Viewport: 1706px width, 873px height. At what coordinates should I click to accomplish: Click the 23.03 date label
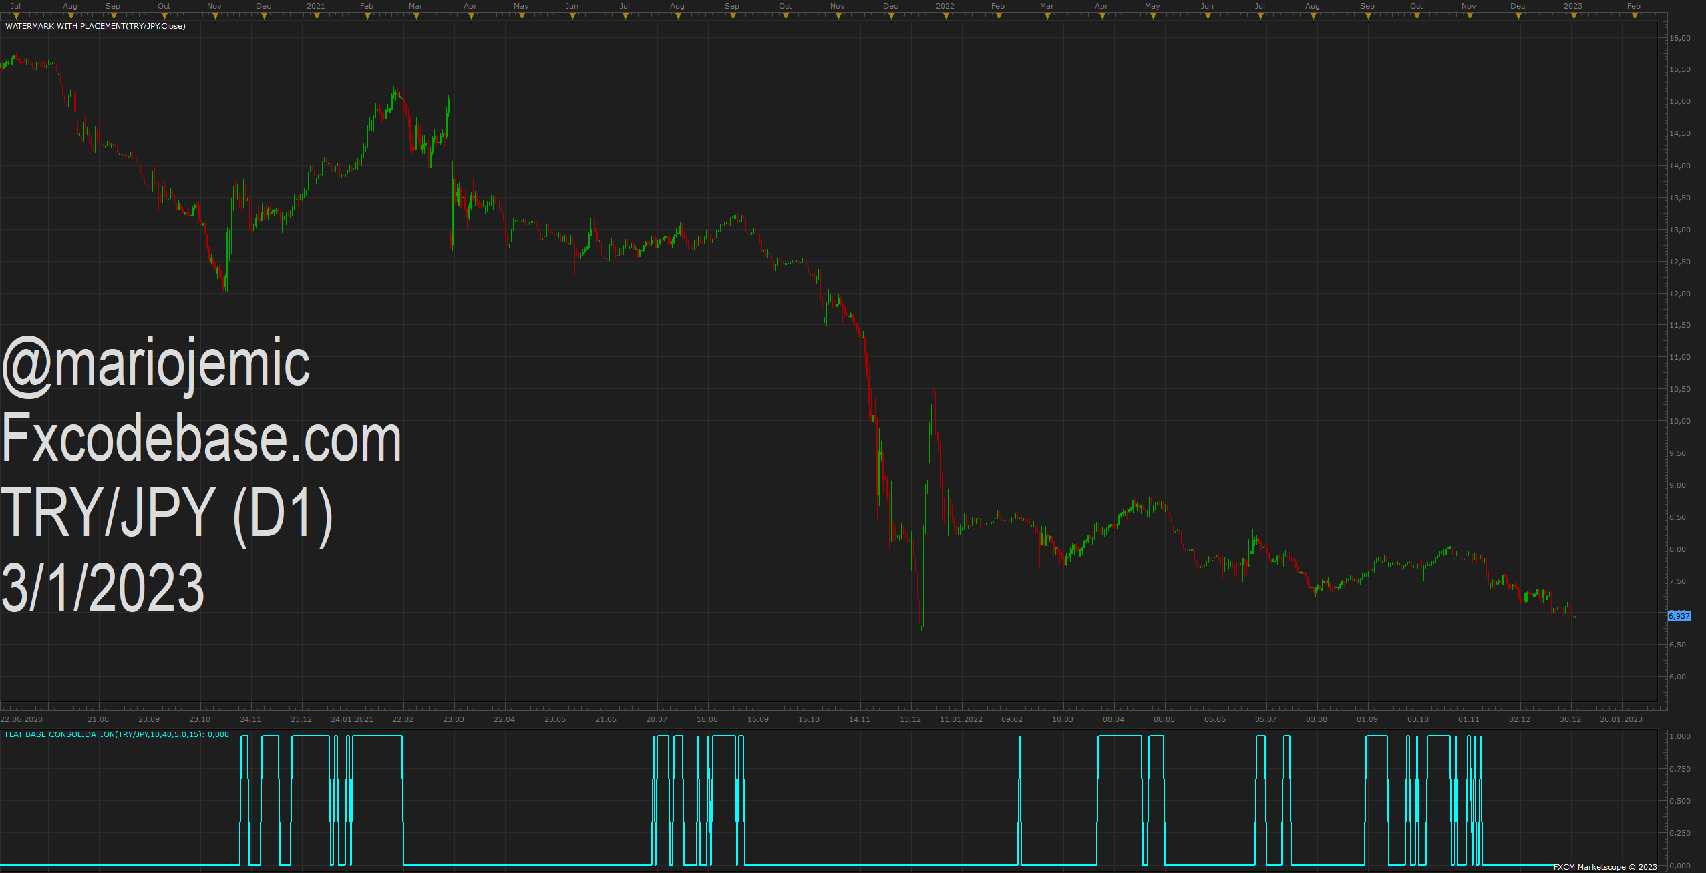[454, 719]
